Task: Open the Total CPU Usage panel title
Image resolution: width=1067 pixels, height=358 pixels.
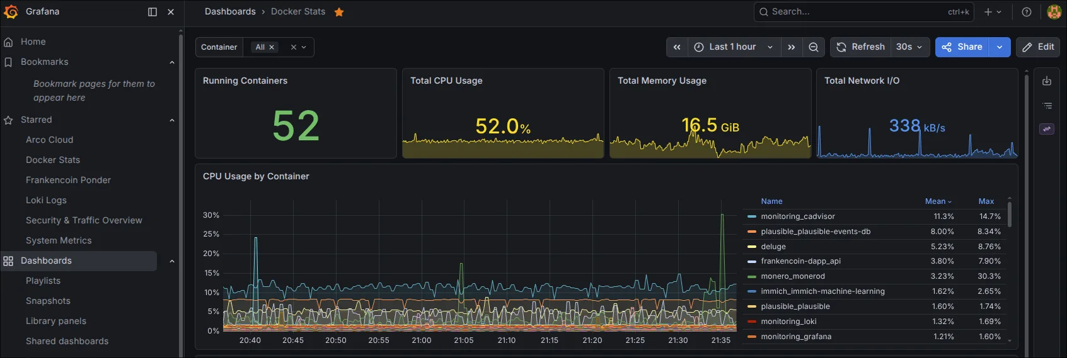Action: pos(446,81)
